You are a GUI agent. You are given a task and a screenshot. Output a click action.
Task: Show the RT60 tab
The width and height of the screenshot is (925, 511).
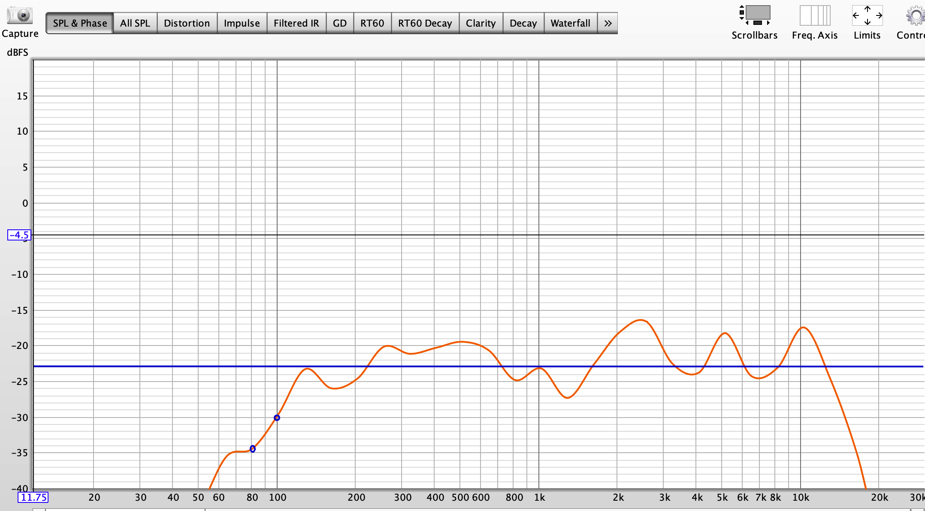click(372, 23)
